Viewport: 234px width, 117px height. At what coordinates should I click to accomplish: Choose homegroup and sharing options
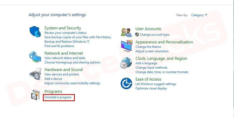coord(72,62)
